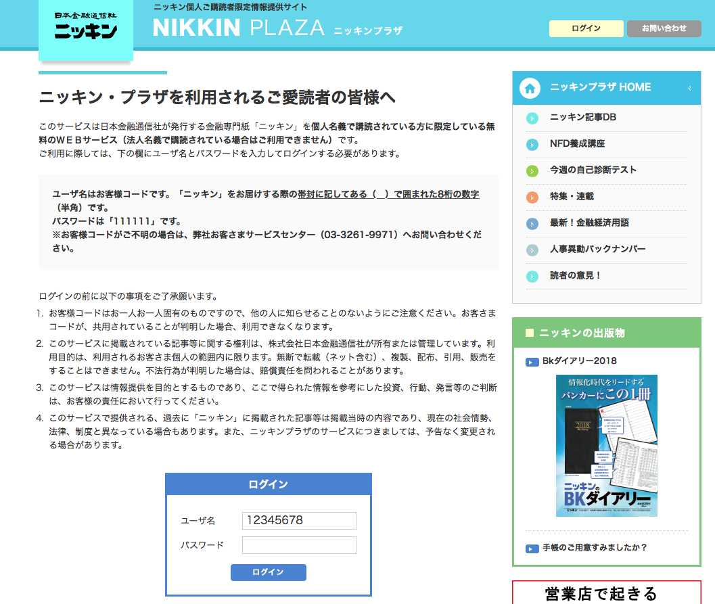Viewport: 715px width, 604px height.
Task: Open 特集・連載 in the sidebar
Action: click(572, 196)
